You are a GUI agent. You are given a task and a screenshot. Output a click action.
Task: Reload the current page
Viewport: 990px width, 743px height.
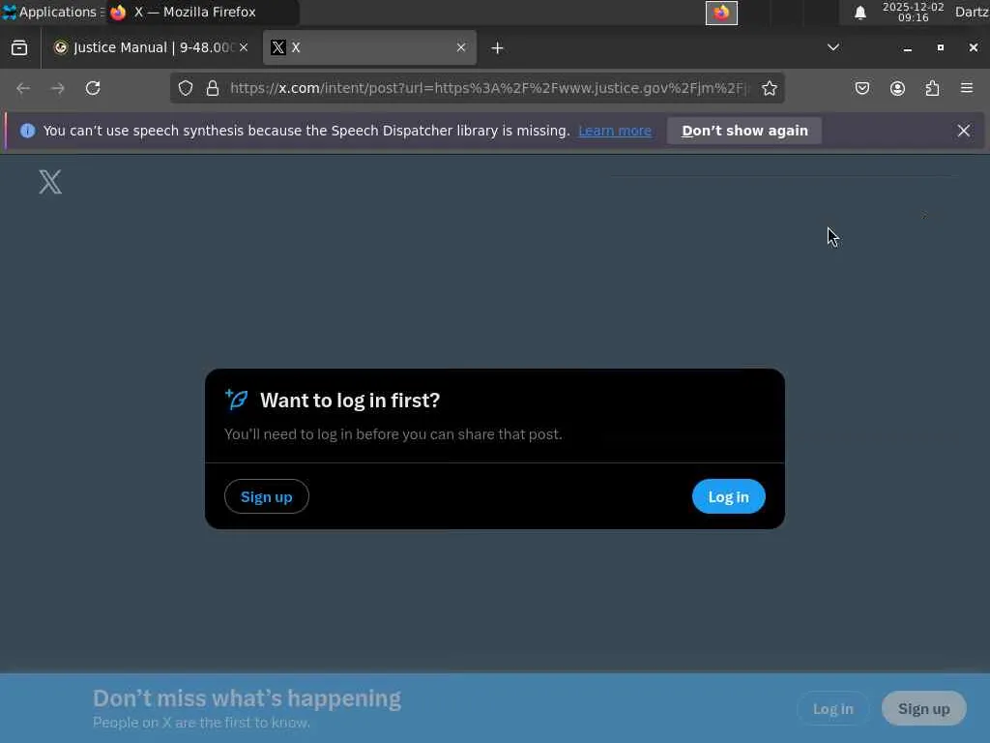(x=93, y=88)
